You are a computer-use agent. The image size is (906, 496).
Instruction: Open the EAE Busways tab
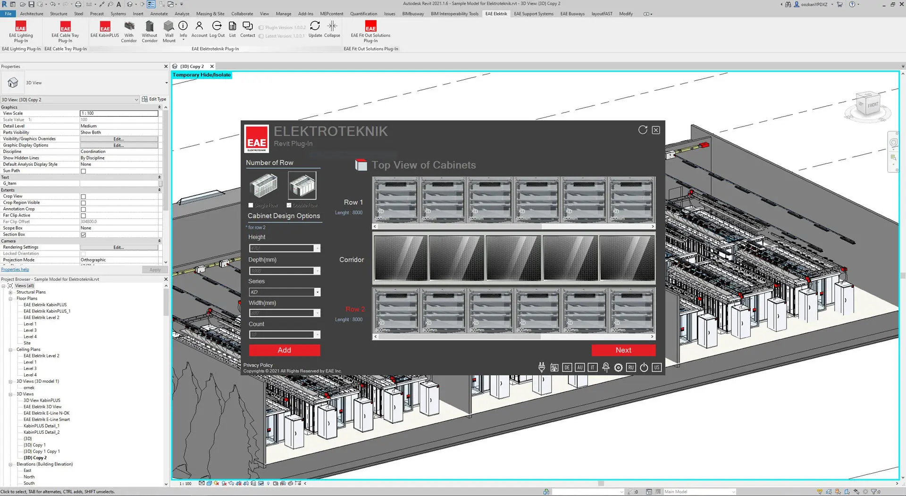(572, 14)
